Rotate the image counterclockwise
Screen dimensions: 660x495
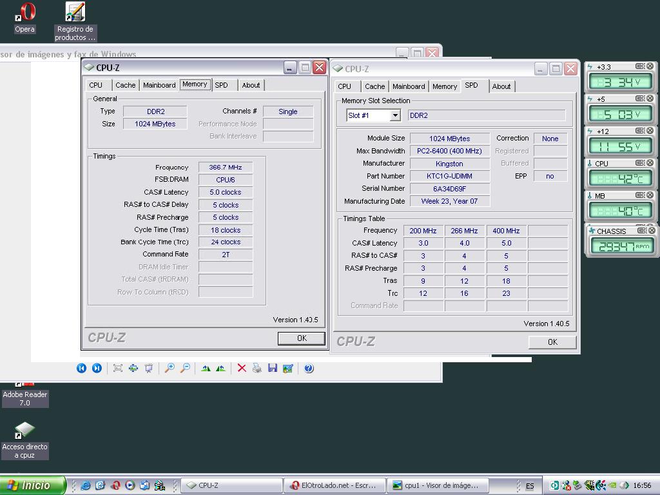[220, 368]
